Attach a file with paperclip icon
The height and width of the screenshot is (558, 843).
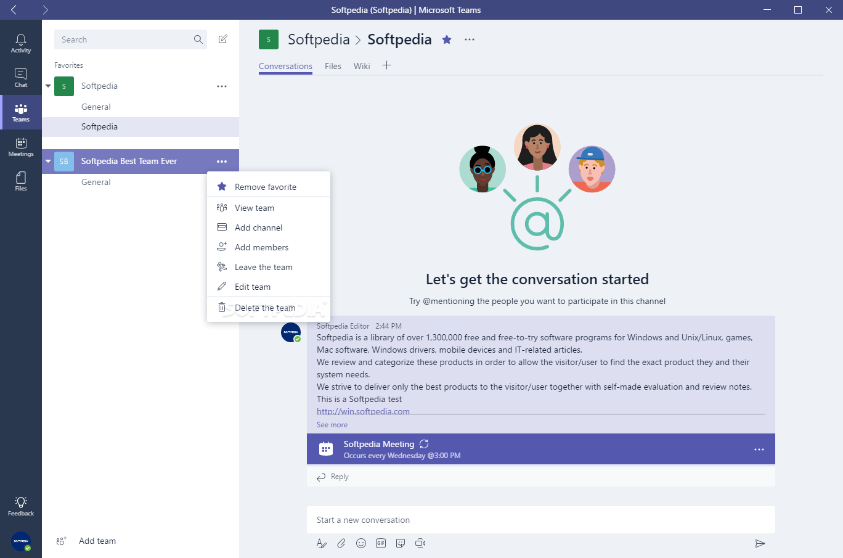click(341, 543)
